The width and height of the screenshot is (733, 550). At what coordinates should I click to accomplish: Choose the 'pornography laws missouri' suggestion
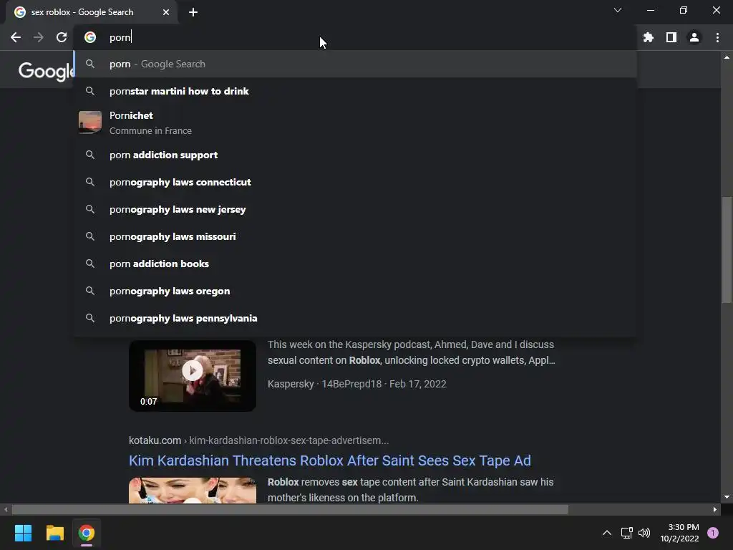(355, 236)
